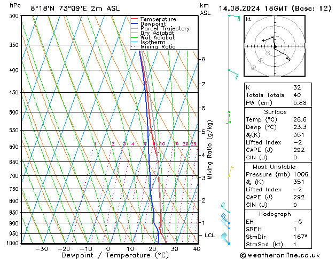Click the Totals Totals value "40"
The width and height of the screenshot is (336, 259).
[297, 95]
